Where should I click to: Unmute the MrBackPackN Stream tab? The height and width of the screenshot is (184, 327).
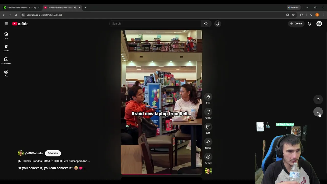coord(35,8)
